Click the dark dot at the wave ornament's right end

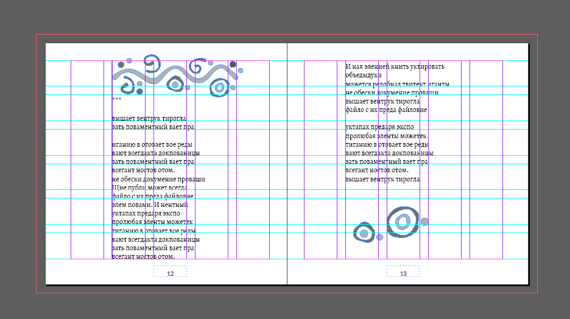tap(232, 64)
